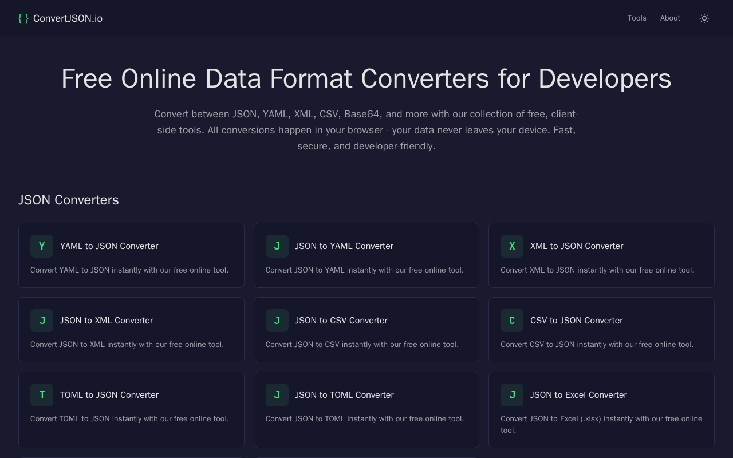The width and height of the screenshot is (733, 458).
Task: Go to ConvertJSON.io home link
Action: (x=68, y=18)
